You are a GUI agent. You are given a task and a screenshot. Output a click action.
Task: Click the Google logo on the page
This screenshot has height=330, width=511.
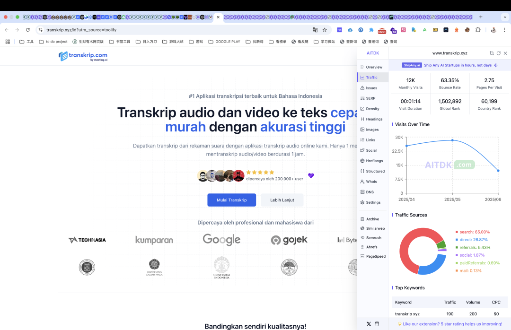pyautogui.click(x=221, y=240)
